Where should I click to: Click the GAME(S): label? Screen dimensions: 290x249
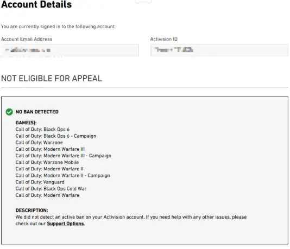coord(26,123)
